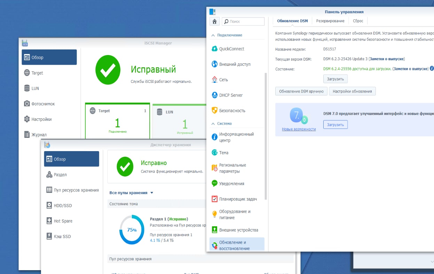The width and height of the screenshot is (434, 274).
Task: Open release notes for current DSM version
Action: pos(387,59)
